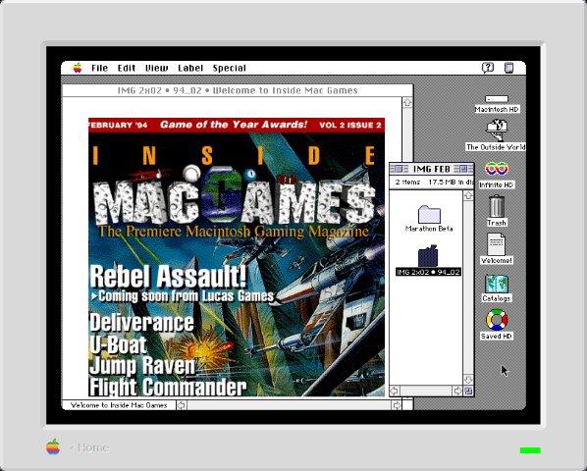Click the Game of the Year Awards! banner

tap(234, 125)
